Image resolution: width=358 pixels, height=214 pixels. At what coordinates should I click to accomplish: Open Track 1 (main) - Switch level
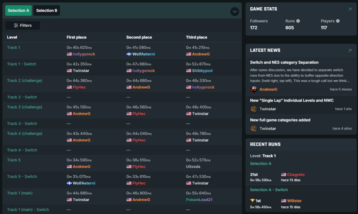(x=28, y=210)
